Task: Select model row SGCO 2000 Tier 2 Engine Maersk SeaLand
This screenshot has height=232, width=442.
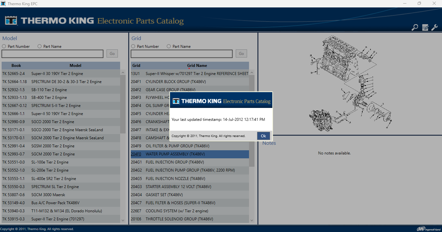Action: [x=61, y=130]
